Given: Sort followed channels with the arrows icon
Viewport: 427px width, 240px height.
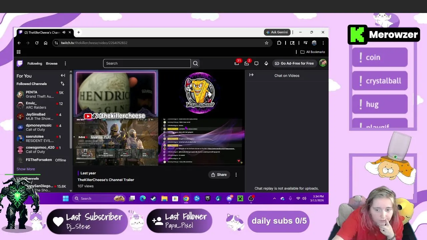Looking at the screenshot, I should 62,84.
